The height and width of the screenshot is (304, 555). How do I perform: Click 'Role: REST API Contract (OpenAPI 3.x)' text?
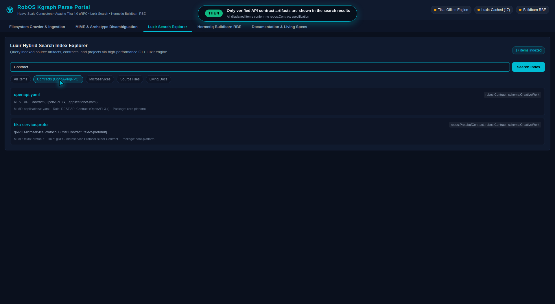point(81,109)
